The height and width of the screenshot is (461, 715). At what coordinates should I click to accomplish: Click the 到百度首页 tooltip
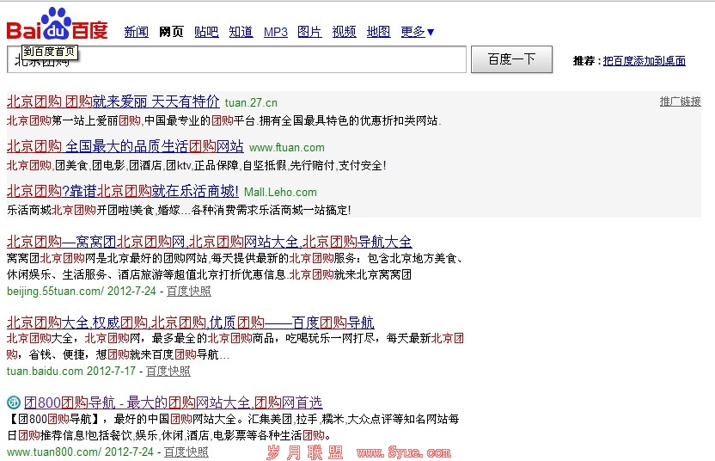coord(50,52)
